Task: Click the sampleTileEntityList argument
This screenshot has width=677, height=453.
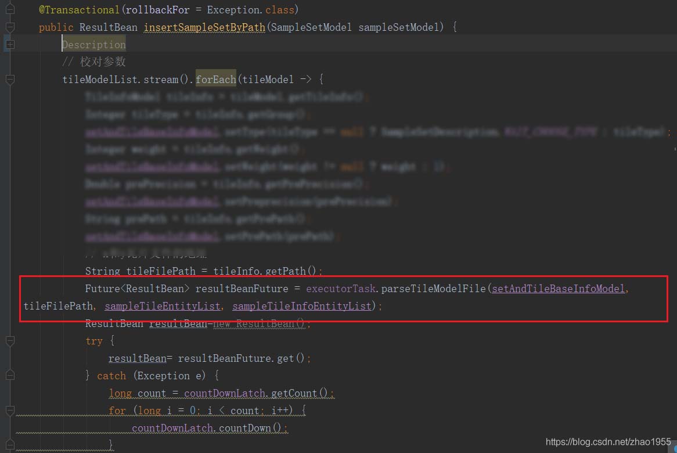Action: point(163,306)
